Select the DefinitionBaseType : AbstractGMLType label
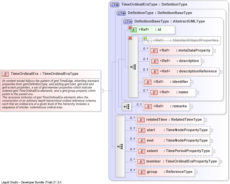This screenshot has width=230, height=184. 169,21
